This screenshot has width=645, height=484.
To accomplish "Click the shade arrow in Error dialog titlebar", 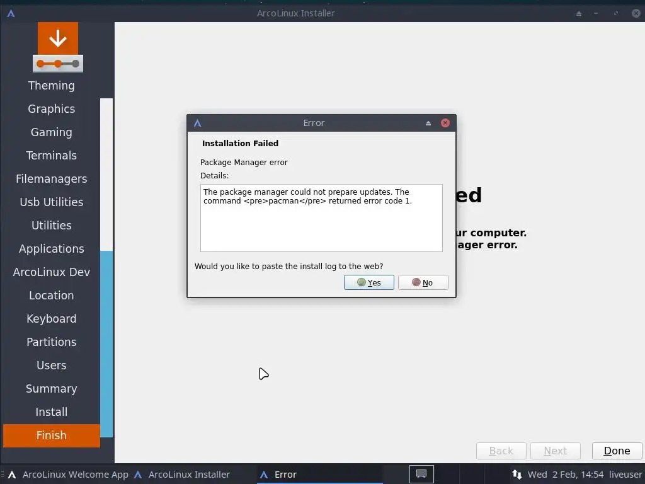I will point(428,123).
